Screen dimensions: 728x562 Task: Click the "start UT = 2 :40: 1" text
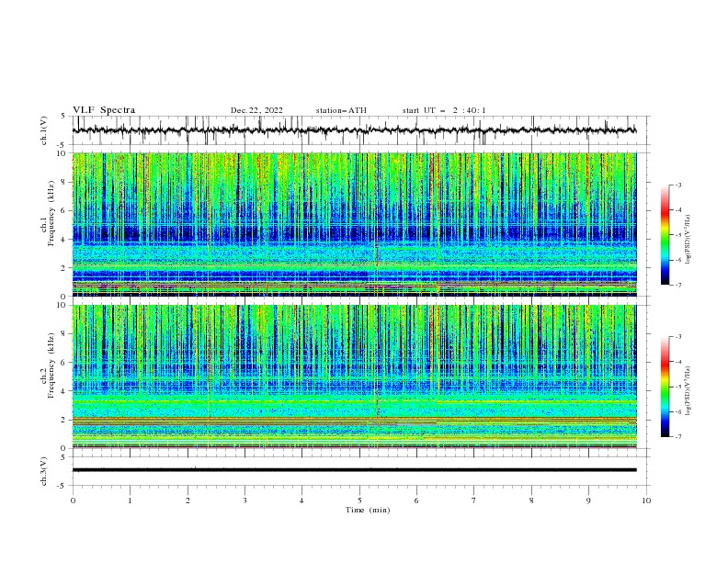click(x=444, y=110)
